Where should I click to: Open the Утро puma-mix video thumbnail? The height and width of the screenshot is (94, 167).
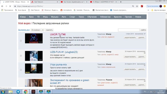[34, 68]
